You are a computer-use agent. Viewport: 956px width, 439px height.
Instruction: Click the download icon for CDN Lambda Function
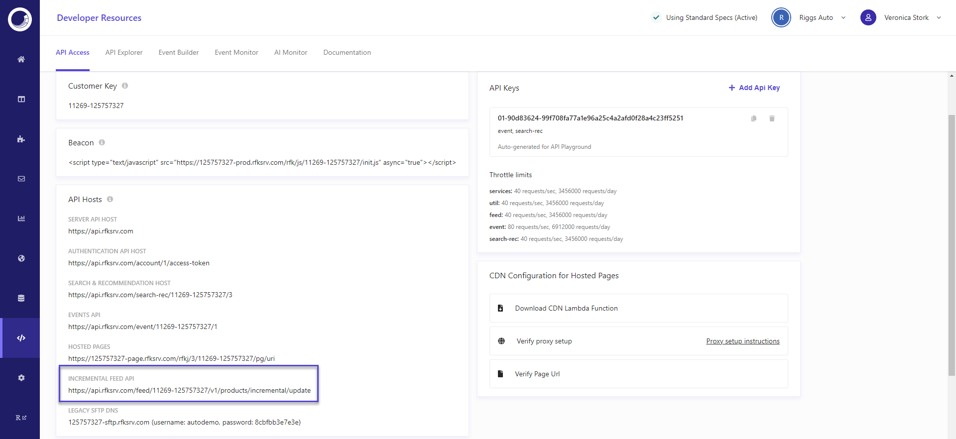pyautogui.click(x=500, y=308)
